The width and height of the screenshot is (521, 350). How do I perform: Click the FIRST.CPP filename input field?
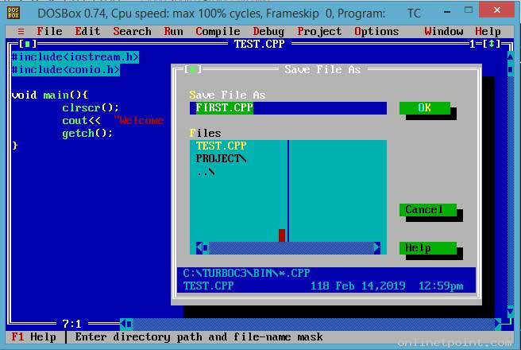(x=288, y=108)
